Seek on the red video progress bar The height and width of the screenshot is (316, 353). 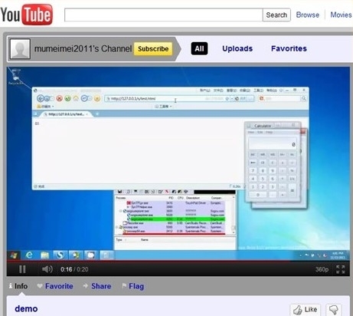tap(178, 262)
